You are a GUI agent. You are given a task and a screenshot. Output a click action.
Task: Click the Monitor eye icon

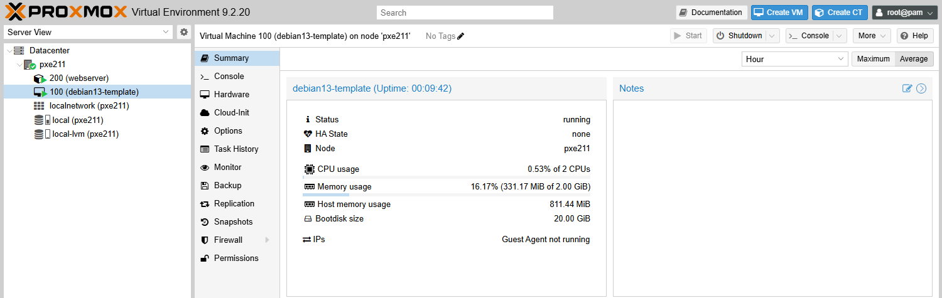(204, 167)
